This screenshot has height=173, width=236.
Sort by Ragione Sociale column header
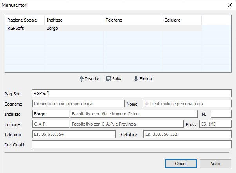coord(24,20)
